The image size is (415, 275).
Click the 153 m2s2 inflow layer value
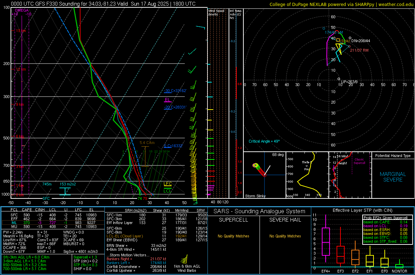(x=68, y=184)
